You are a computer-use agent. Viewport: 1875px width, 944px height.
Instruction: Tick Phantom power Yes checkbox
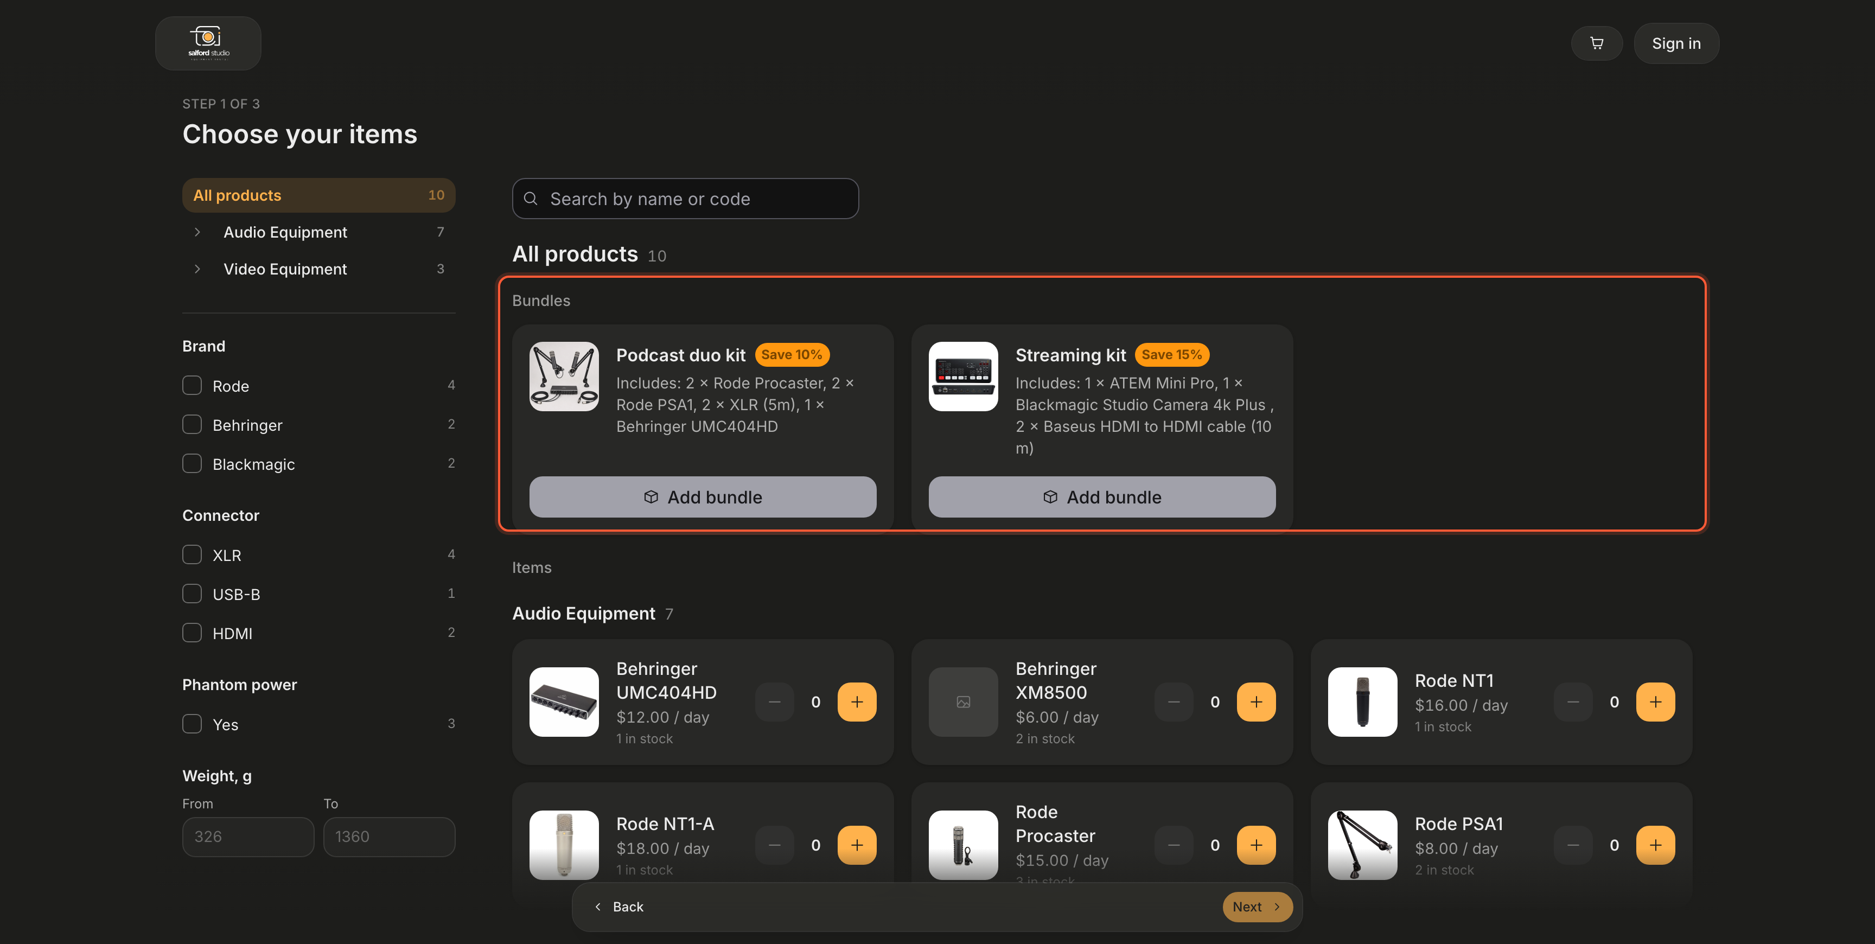(192, 724)
